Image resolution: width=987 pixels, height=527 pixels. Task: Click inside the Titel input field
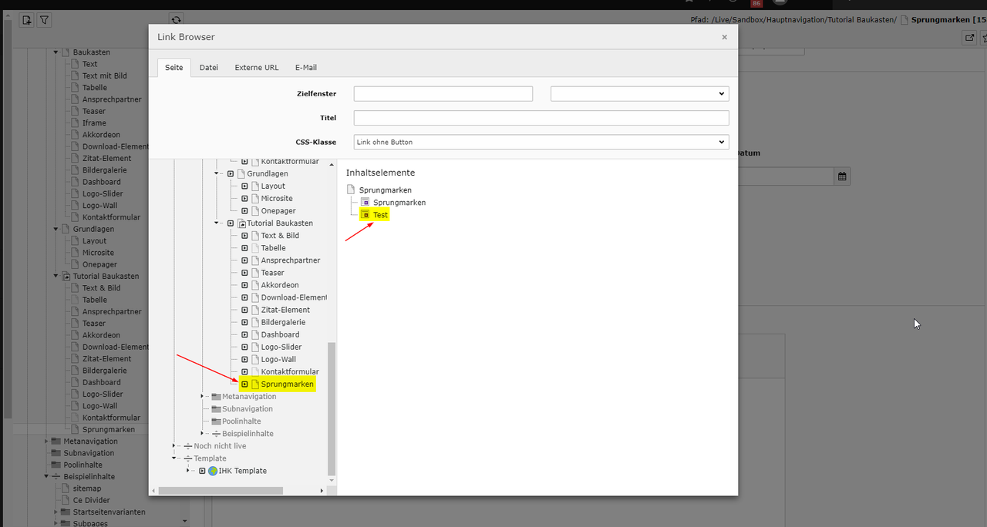pos(541,118)
